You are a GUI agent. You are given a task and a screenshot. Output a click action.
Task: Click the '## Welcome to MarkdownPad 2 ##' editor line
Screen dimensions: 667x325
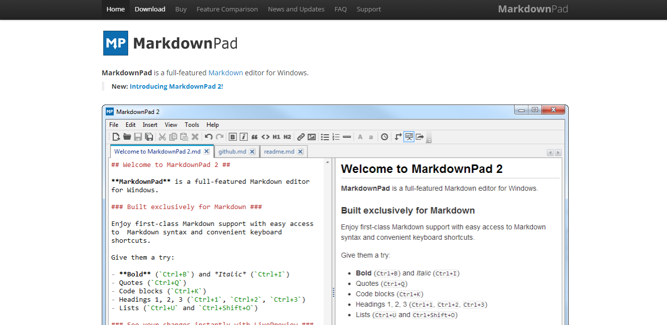tap(171, 165)
